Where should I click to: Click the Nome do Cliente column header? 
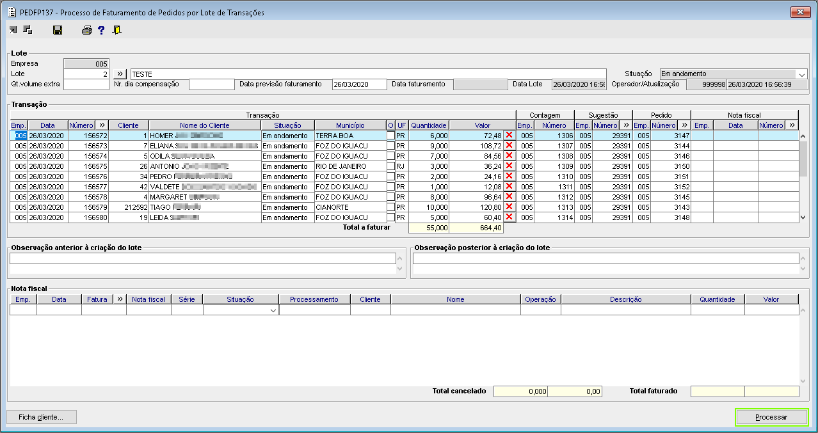tap(205, 125)
